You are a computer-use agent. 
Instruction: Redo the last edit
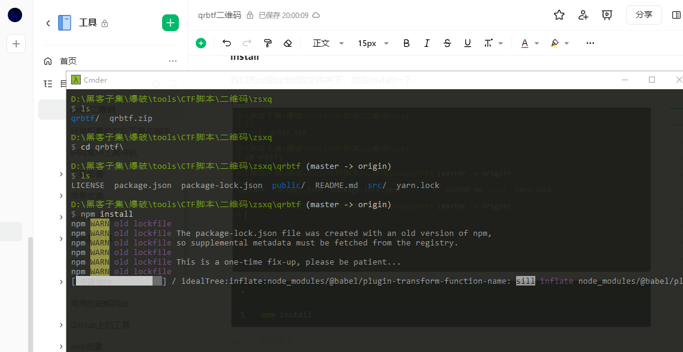point(247,43)
